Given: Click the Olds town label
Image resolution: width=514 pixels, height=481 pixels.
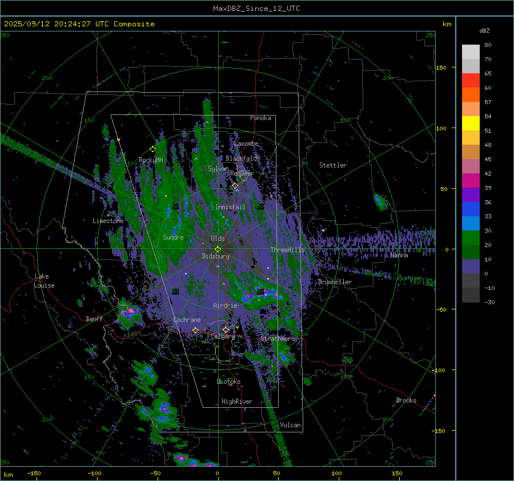Looking at the screenshot, I should pos(218,238).
